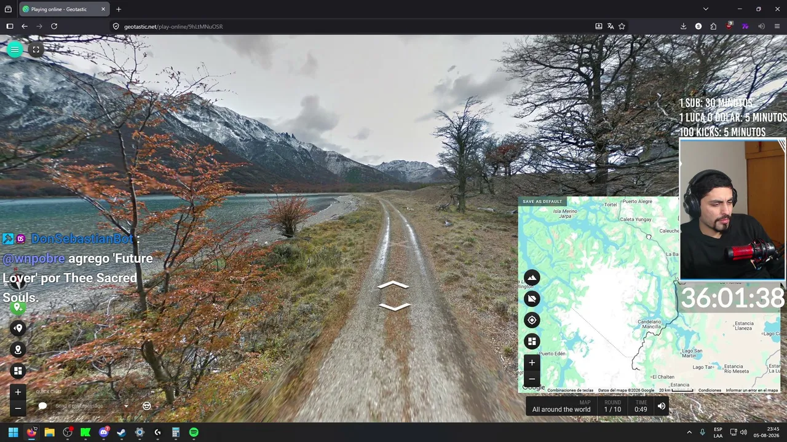Open OBS Studio from the taskbar

[x=68, y=432]
